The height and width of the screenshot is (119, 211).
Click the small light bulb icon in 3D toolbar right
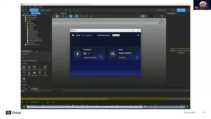[162, 16]
